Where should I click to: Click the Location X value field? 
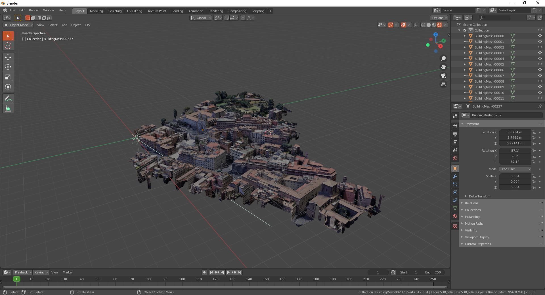coord(515,132)
